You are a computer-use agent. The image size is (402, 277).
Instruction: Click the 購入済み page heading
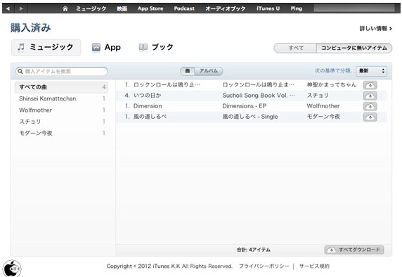30,27
